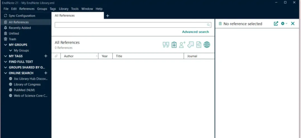
Task: Open the Library menu
Action: pyautogui.click(x=64, y=9)
